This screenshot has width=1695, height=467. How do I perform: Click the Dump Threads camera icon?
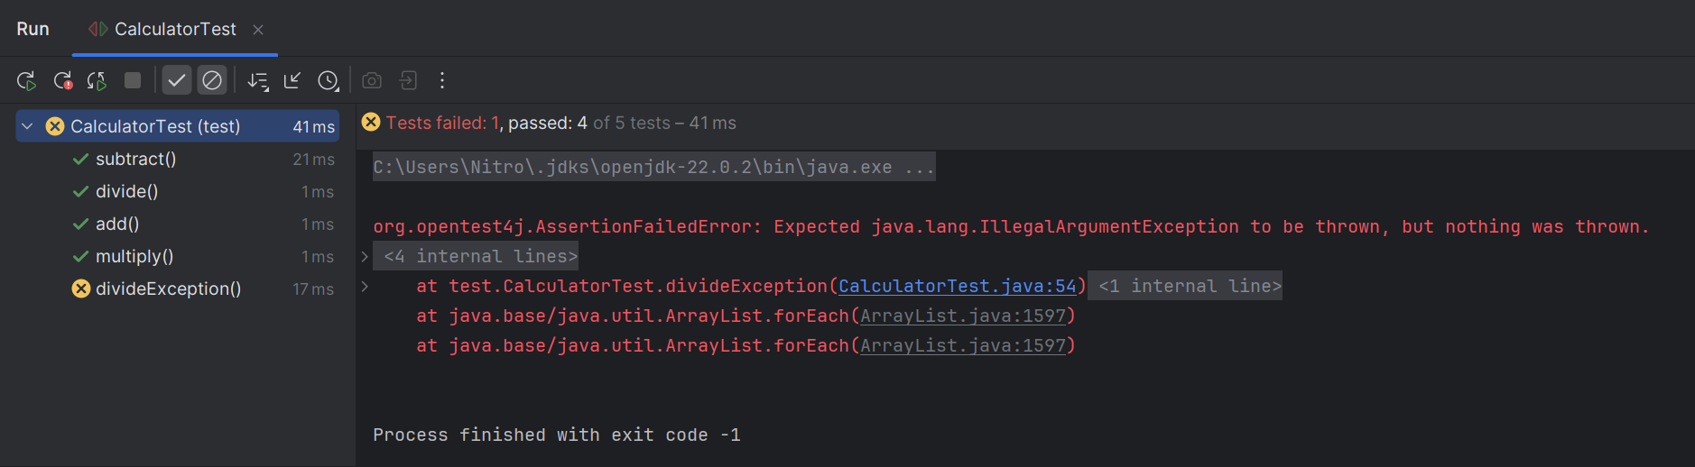(371, 81)
